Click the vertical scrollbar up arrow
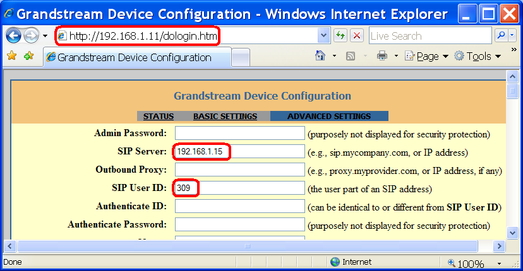 click(x=513, y=77)
